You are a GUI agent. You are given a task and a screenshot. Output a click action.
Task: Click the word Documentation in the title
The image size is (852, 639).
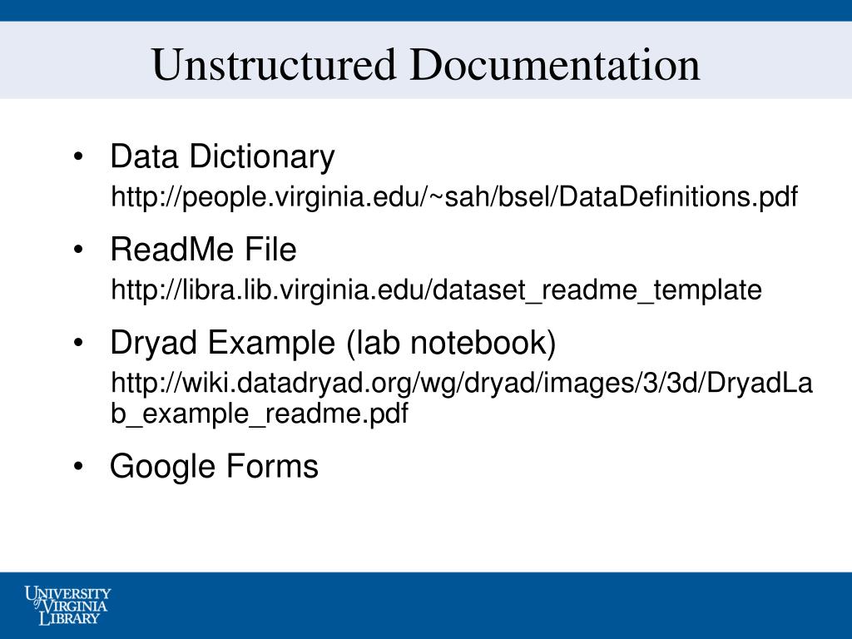click(555, 65)
